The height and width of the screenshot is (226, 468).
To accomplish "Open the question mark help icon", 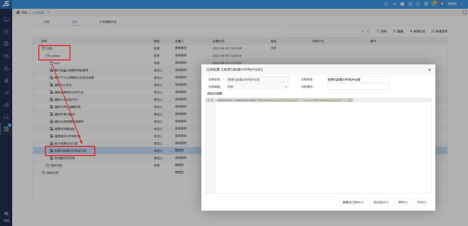I will [426, 4].
